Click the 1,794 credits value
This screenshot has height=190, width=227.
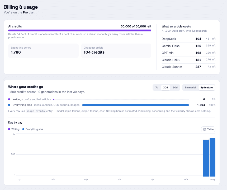tap(201, 105)
